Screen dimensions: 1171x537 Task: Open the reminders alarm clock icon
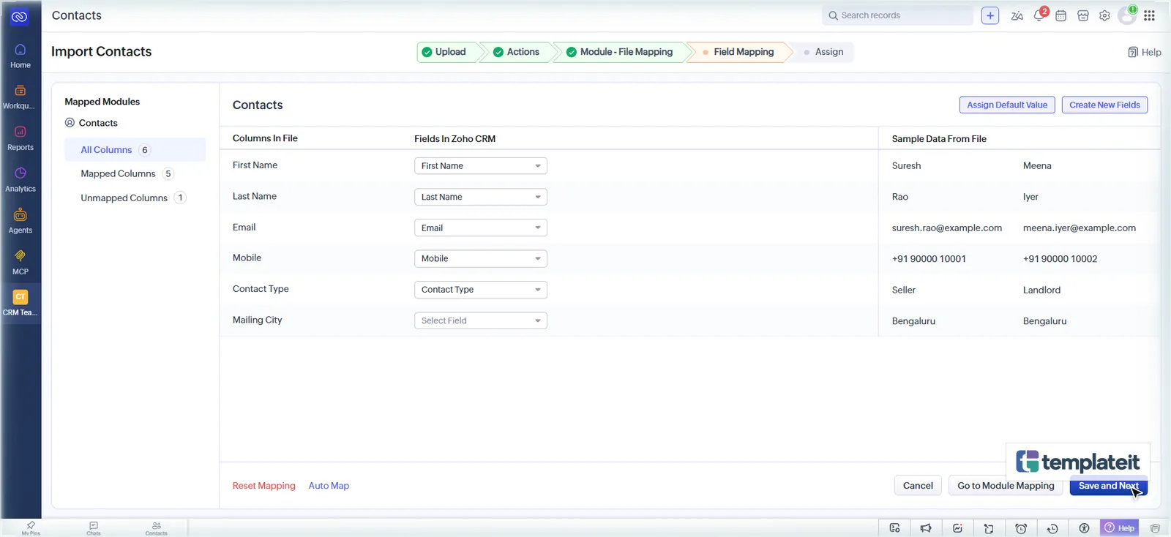(x=1021, y=528)
